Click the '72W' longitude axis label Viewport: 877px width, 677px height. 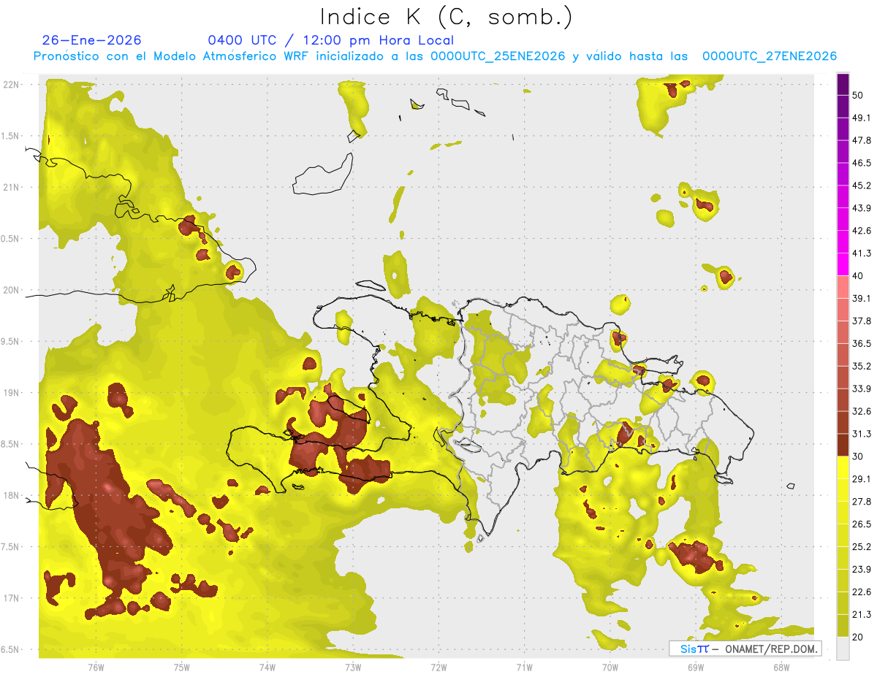click(438, 668)
